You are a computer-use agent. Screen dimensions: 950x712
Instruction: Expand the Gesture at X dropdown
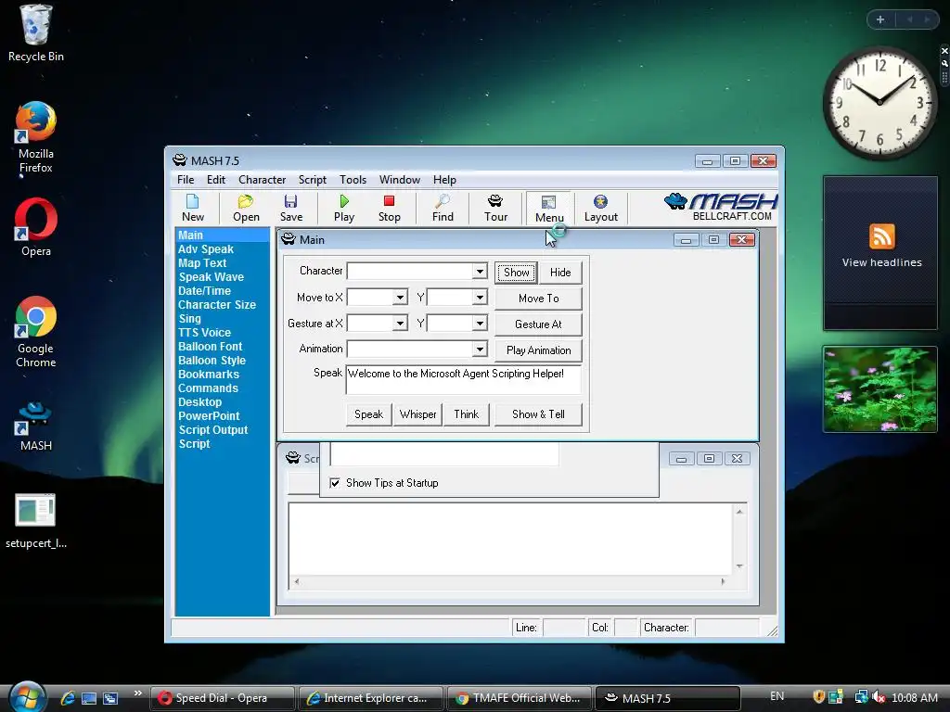click(x=399, y=324)
